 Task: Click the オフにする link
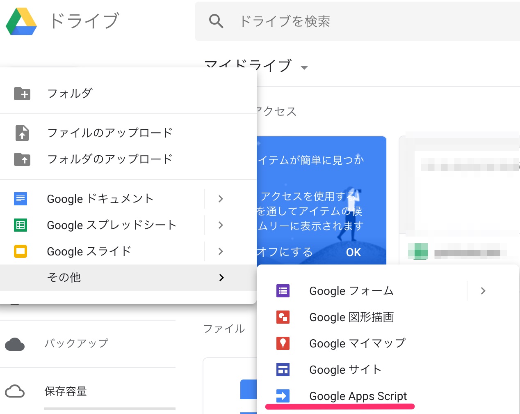tap(284, 252)
